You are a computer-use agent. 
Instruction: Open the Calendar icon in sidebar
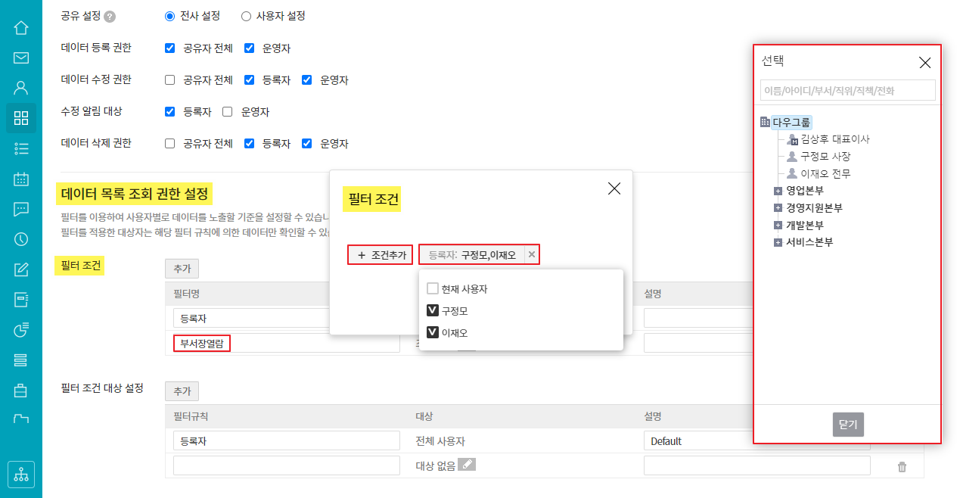point(21,179)
